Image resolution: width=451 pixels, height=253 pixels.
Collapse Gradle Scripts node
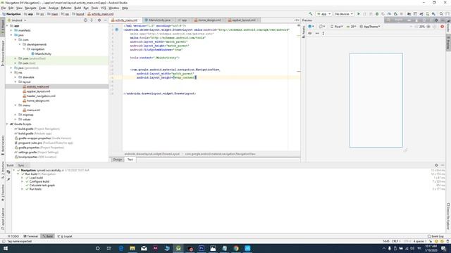(7, 124)
